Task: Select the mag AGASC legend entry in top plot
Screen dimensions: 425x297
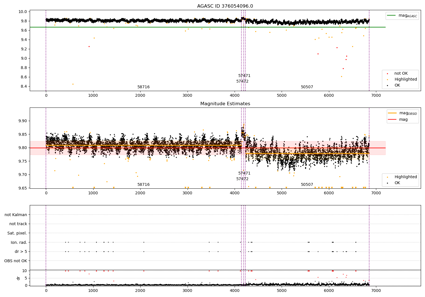Action: pyautogui.click(x=402, y=16)
